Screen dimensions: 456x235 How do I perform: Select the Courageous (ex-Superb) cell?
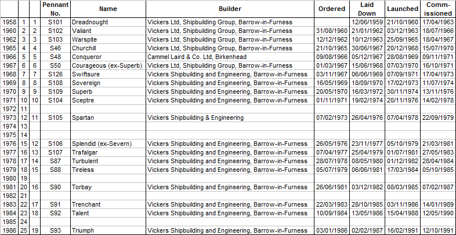click(108, 65)
